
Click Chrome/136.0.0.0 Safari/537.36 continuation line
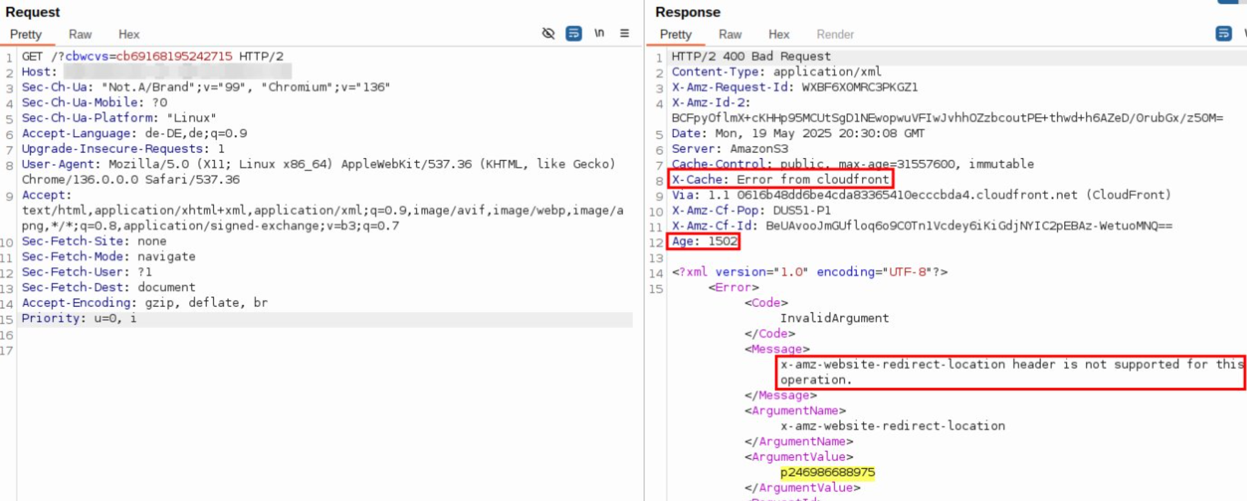(131, 180)
